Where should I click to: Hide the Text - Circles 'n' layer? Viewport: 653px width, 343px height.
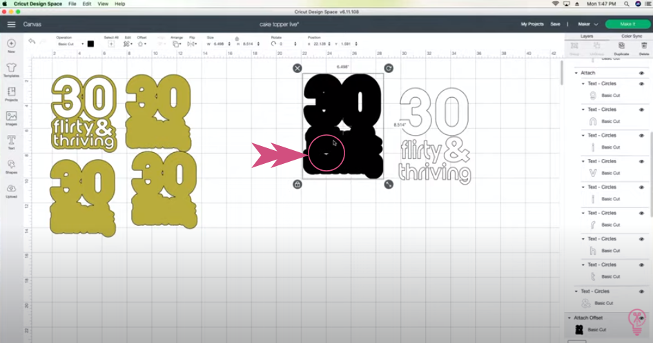(641, 110)
